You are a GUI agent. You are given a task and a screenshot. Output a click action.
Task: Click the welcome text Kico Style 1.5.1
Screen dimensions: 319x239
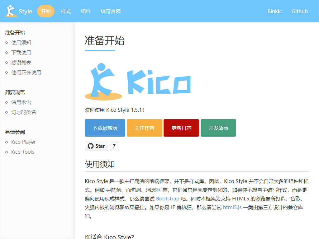[x=114, y=110]
